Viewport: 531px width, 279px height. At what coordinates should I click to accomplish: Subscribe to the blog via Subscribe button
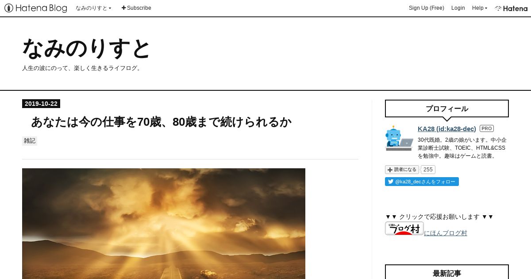click(x=136, y=8)
